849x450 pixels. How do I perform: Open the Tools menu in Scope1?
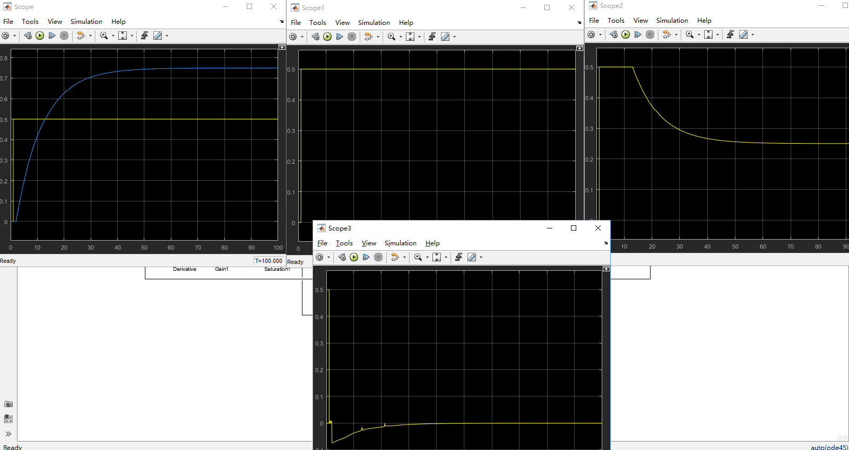(318, 23)
